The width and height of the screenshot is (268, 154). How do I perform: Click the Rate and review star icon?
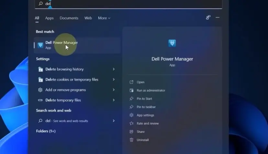[x=131, y=123]
